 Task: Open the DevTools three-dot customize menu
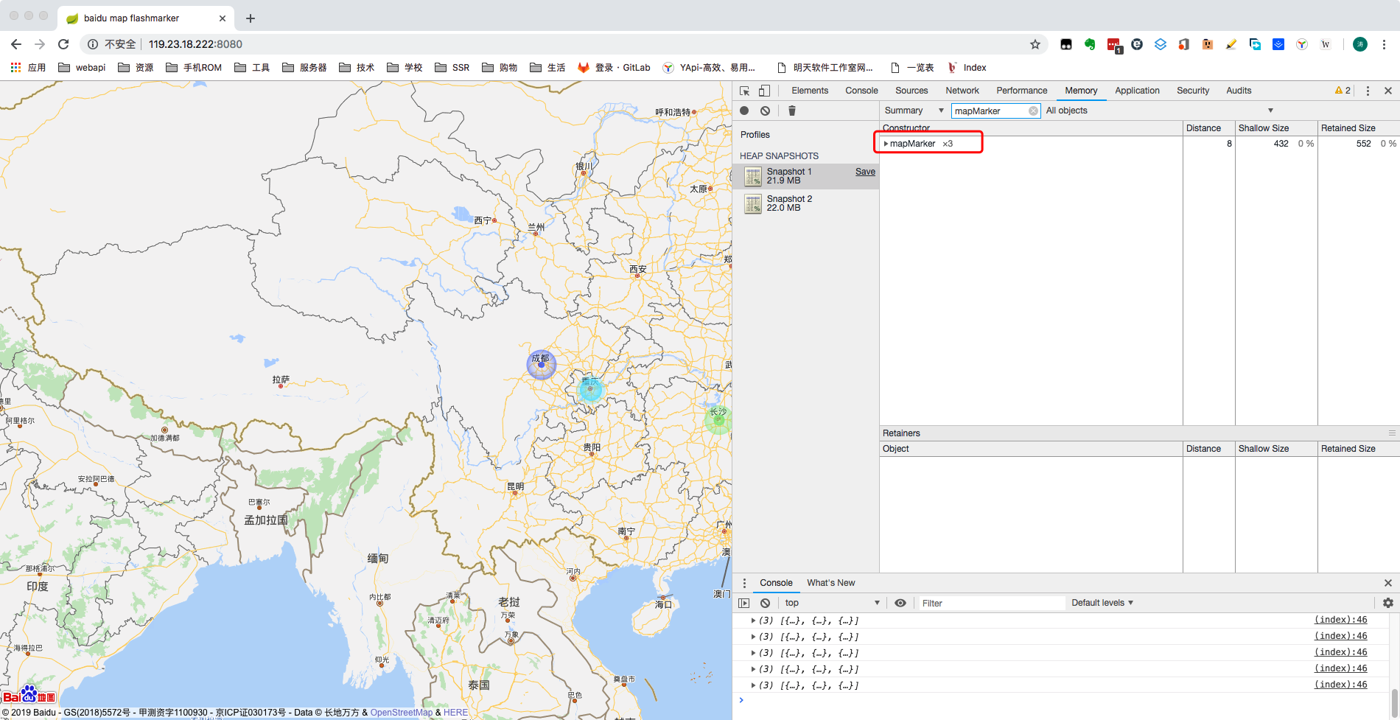tap(1368, 91)
